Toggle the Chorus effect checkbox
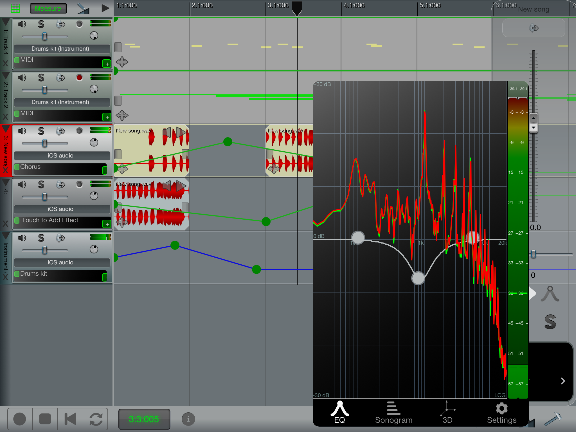 (x=17, y=167)
